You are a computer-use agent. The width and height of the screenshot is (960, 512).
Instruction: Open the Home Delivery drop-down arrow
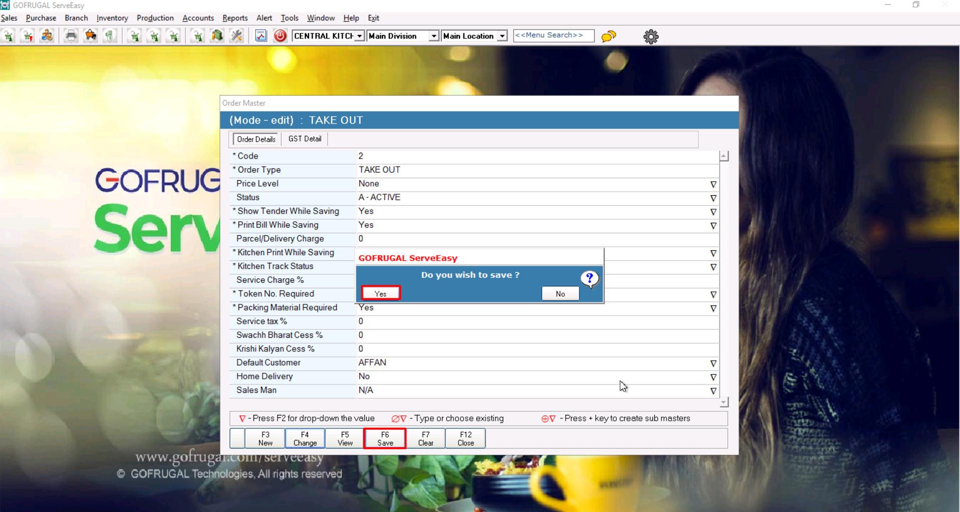(x=713, y=377)
